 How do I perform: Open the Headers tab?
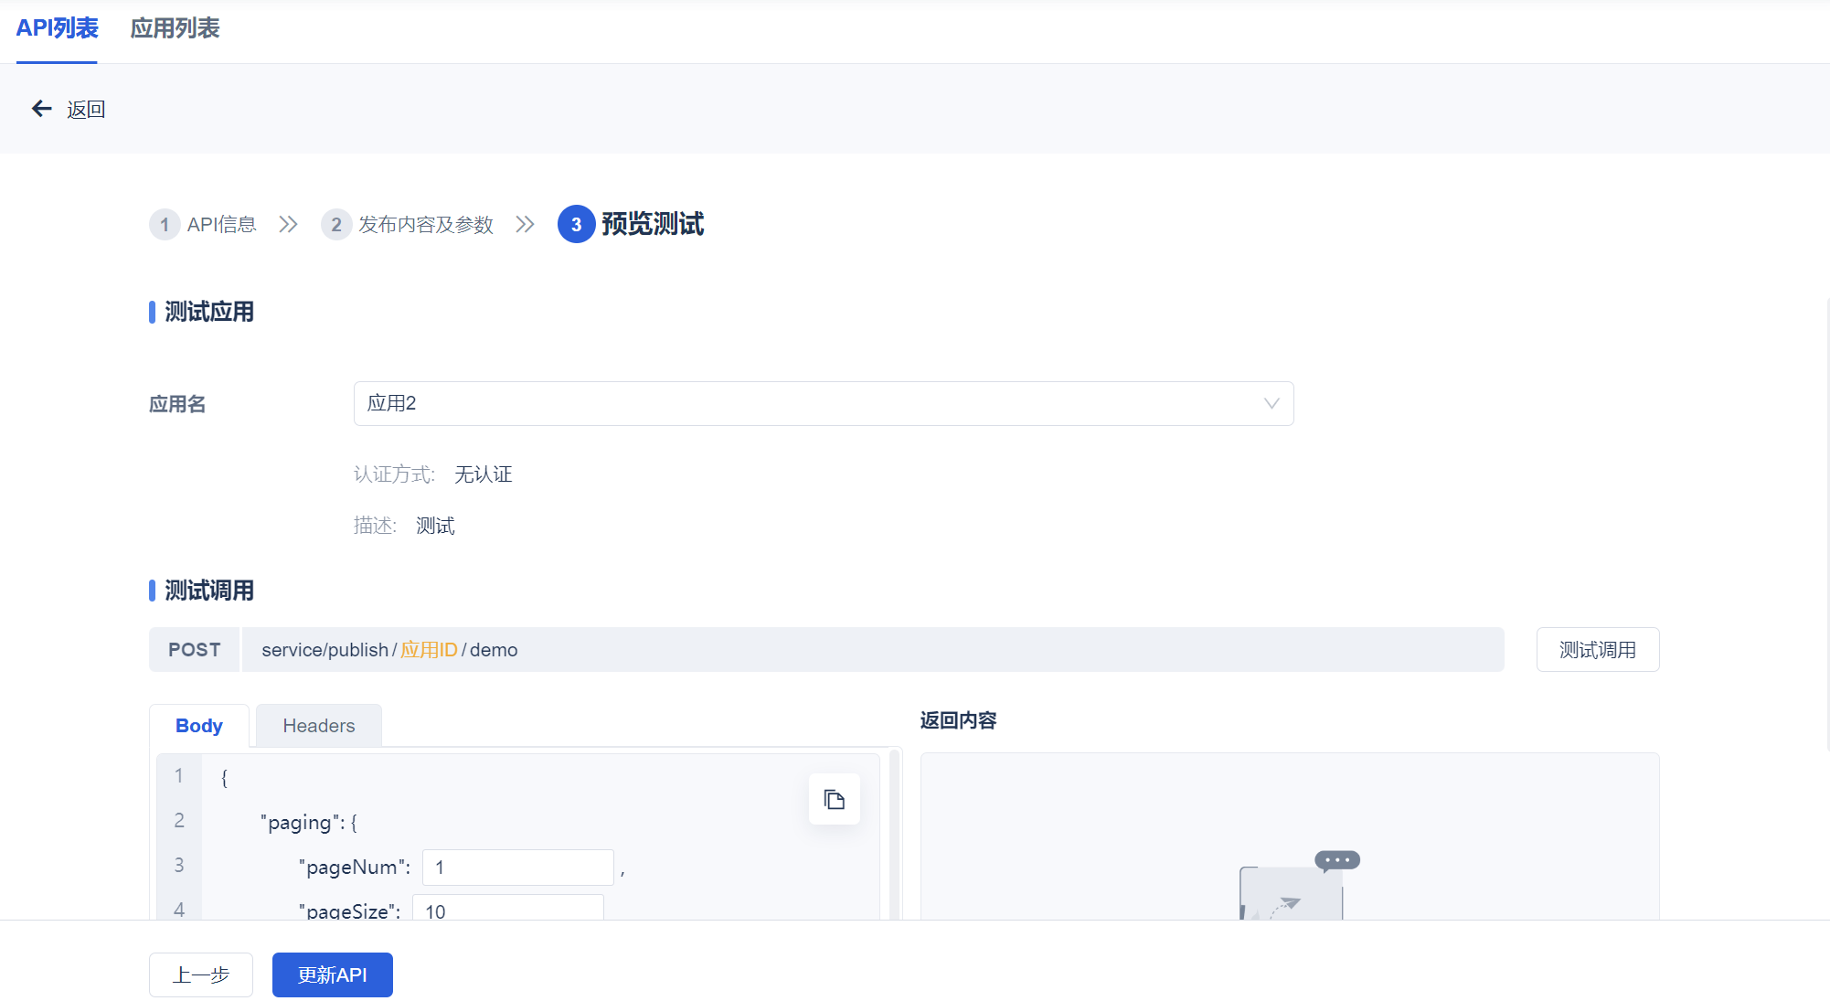point(318,726)
